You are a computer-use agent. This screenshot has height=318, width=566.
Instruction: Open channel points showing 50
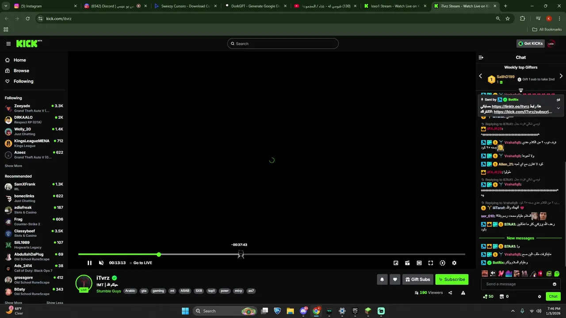(x=488, y=296)
